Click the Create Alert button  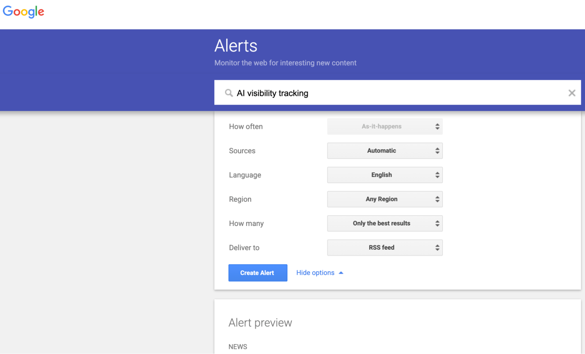[258, 273]
